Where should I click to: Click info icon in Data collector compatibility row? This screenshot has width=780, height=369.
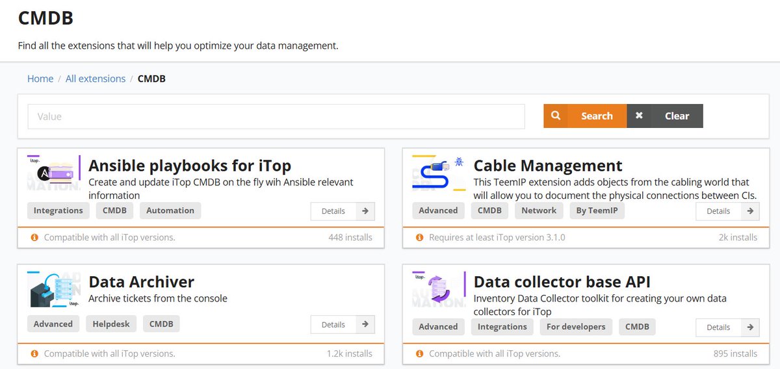tap(420, 354)
